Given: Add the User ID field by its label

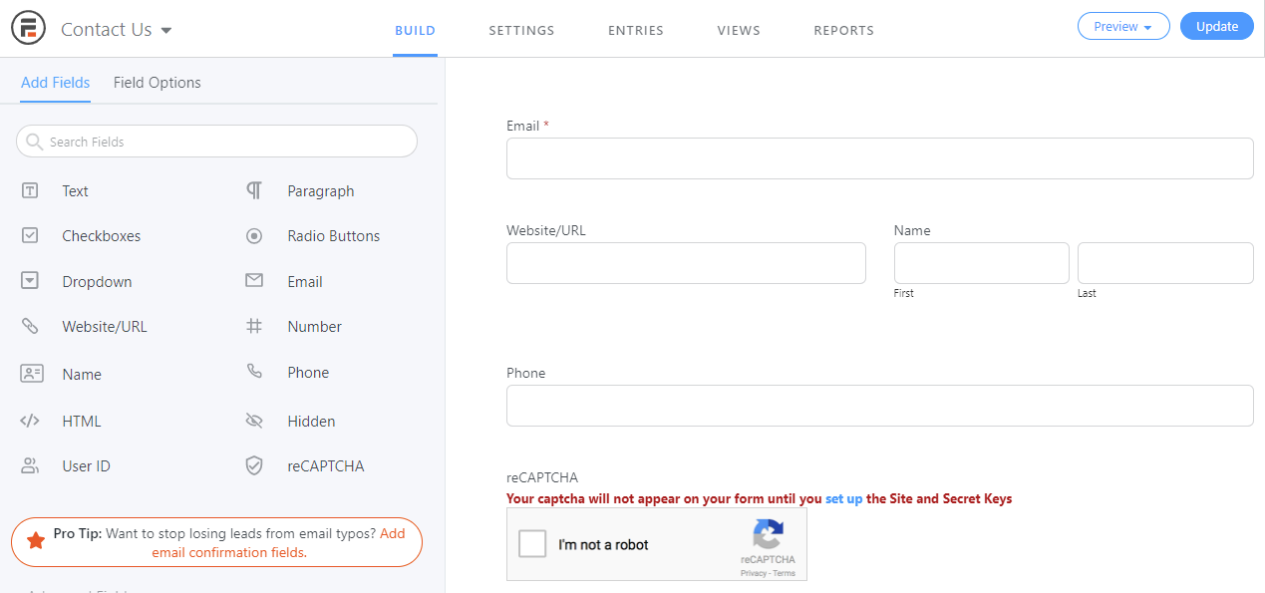Looking at the screenshot, I should [86, 466].
